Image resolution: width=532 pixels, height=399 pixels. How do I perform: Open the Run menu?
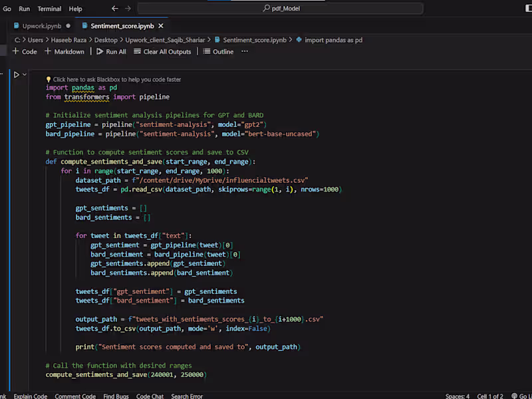tap(24, 9)
